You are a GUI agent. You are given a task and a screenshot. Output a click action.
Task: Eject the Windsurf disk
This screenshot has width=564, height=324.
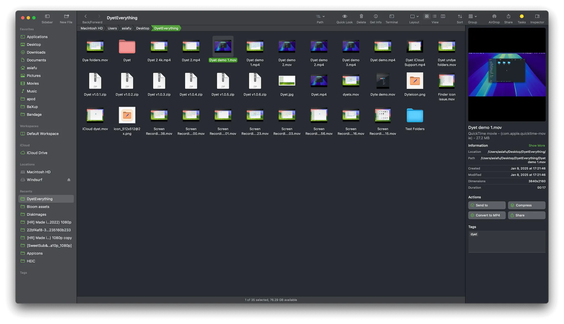pos(69,180)
